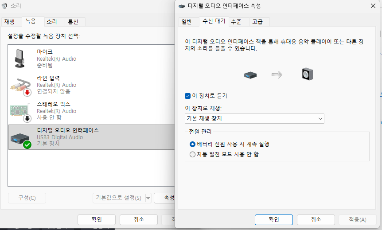Switch to the 수준 tab
Image resolution: width=382 pixels, height=230 pixels.
click(x=236, y=22)
